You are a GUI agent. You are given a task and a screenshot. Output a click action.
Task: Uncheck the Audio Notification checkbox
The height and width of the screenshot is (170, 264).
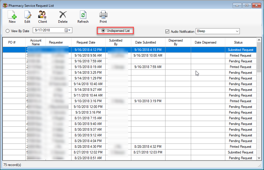click(x=167, y=32)
